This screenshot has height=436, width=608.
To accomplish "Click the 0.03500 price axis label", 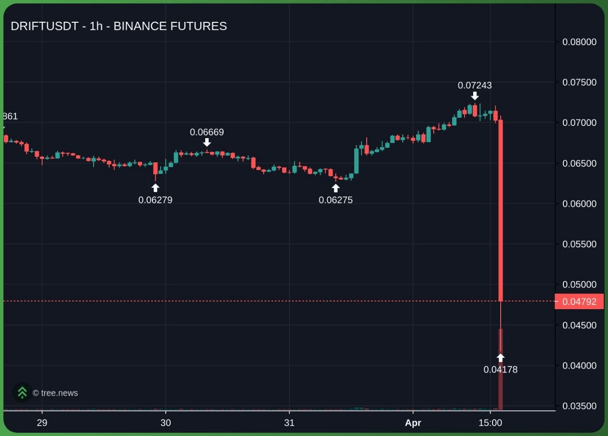I will 579,406.
